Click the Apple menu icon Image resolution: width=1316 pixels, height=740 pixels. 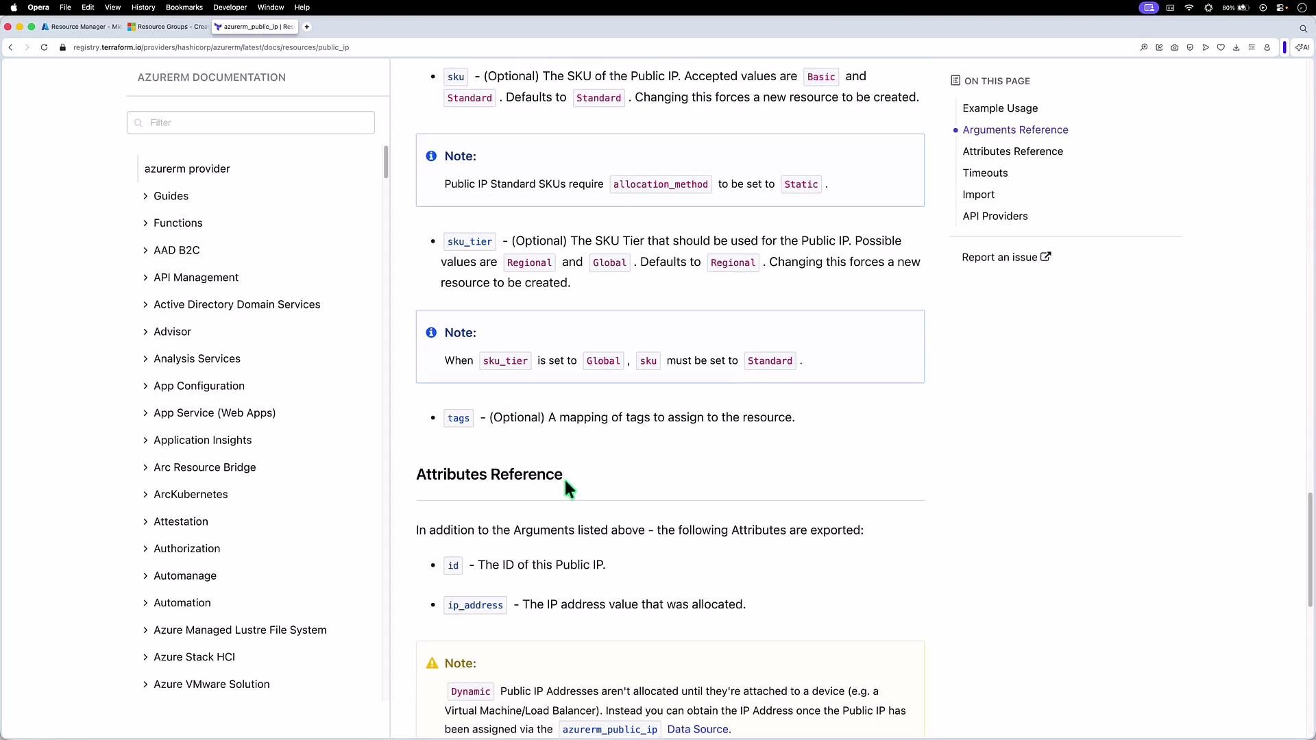click(14, 8)
